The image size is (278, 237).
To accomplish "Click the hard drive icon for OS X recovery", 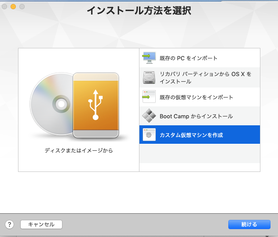I will [x=149, y=77].
